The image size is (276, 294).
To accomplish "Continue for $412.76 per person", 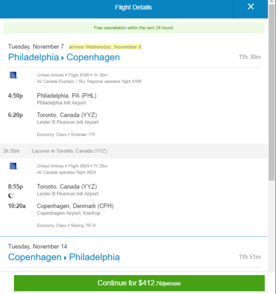I will [139, 283].
